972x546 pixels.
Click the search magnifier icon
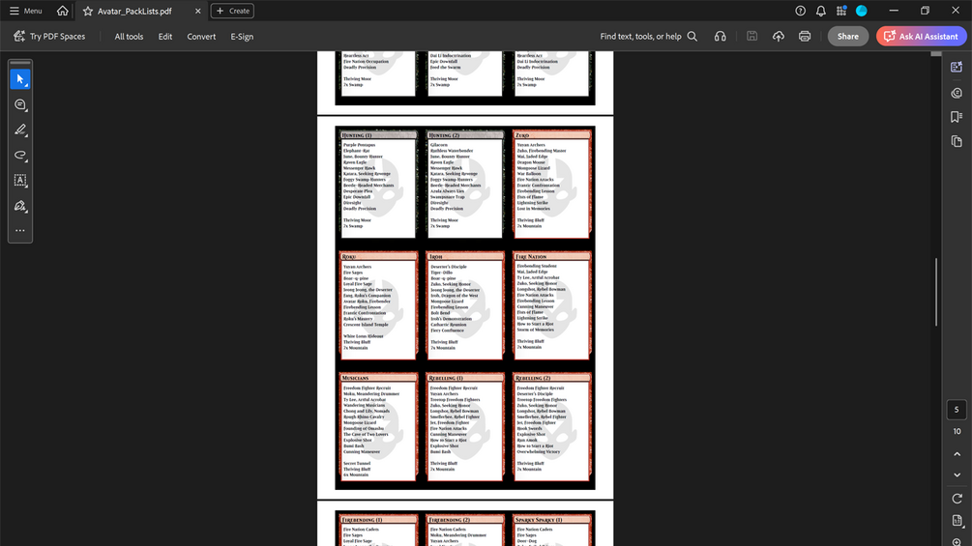(692, 37)
